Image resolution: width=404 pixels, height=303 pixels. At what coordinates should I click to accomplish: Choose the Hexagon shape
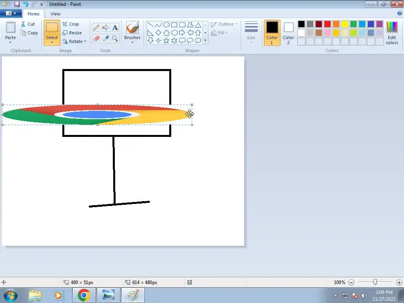(174, 33)
